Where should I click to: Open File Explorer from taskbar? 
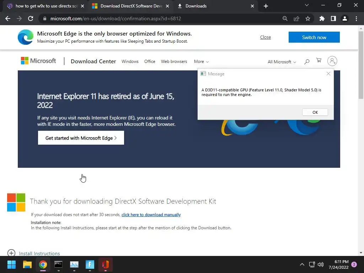coord(27,264)
